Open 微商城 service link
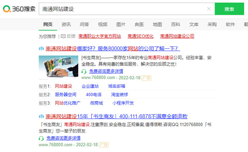 coord(96,103)
